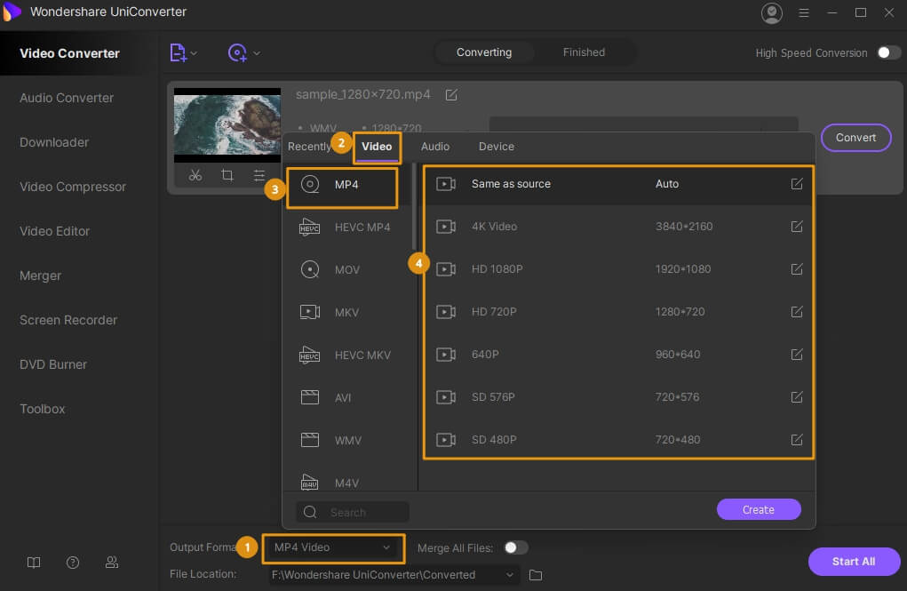Open the help question mark icon

tap(73, 563)
